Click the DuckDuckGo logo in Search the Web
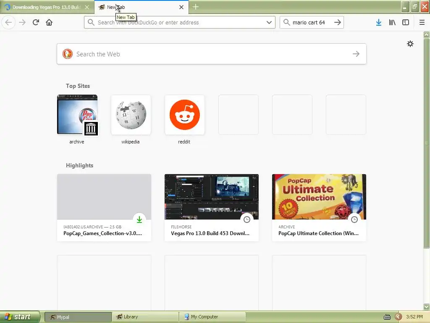430x323 pixels. pyautogui.click(x=68, y=54)
